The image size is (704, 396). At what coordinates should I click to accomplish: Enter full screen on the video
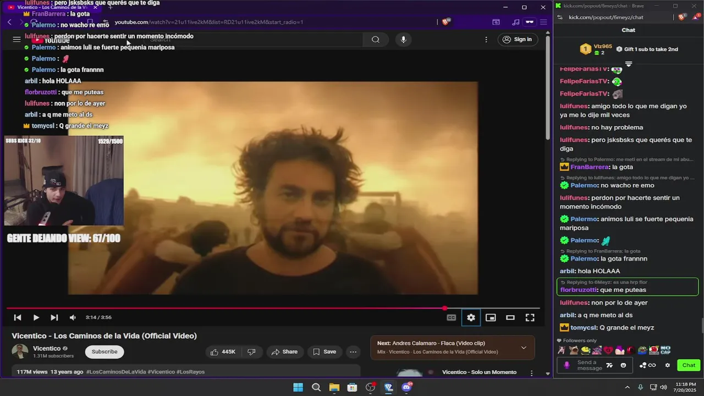(x=530, y=317)
